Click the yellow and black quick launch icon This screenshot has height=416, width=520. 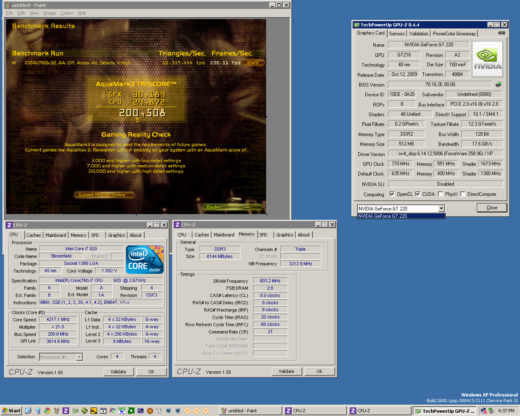(x=94, y=411)
